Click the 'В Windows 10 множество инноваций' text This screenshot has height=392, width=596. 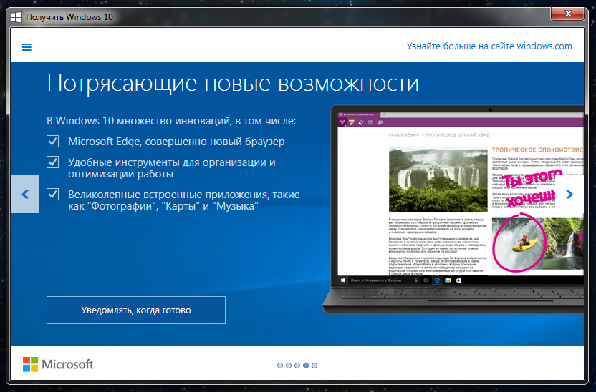point(171,121)
